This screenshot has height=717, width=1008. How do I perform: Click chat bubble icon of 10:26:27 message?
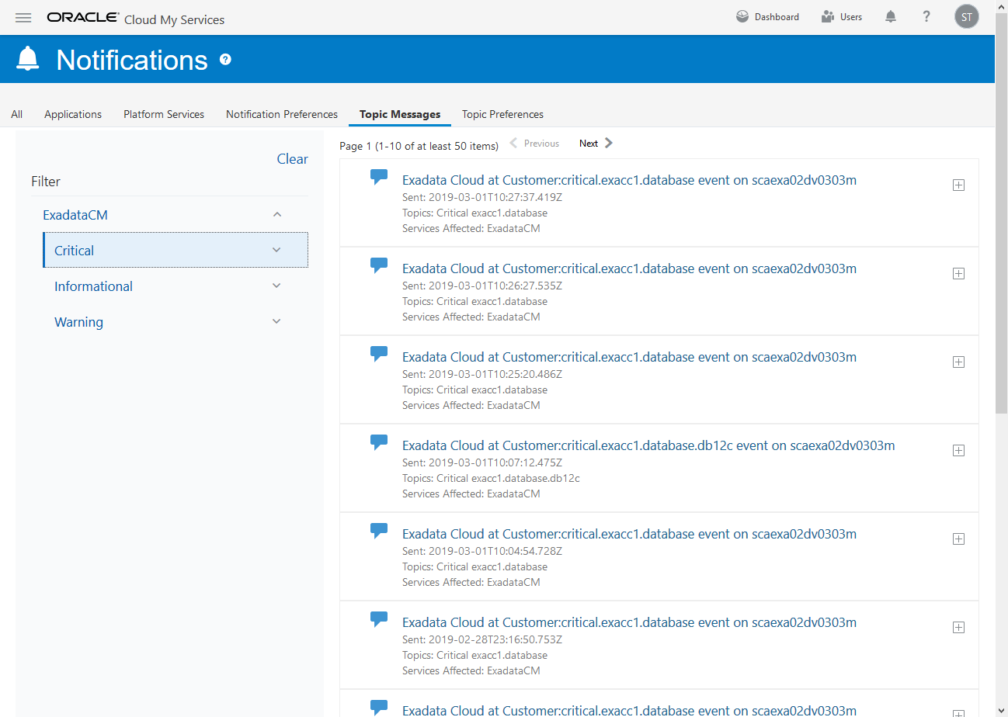coord(379,266)
